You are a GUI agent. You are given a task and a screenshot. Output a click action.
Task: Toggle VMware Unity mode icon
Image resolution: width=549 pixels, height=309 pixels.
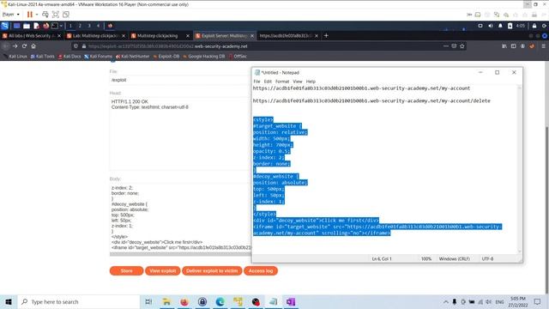pyautogui.click(x=66, y=15)
